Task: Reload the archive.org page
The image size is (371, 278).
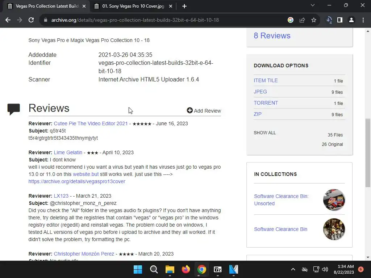Action: pos(31,20)
